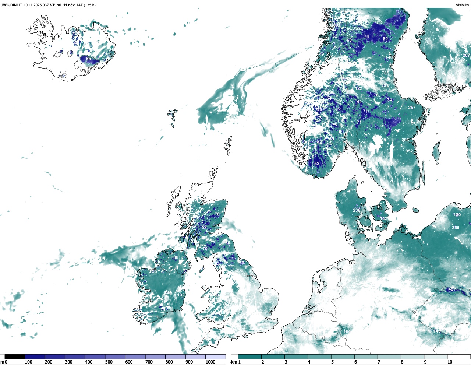The width and height of the screenshot is (471, 365).
Task: Click the 100–200 m dark blue legend swatch
Action: [x=35, y=357]
